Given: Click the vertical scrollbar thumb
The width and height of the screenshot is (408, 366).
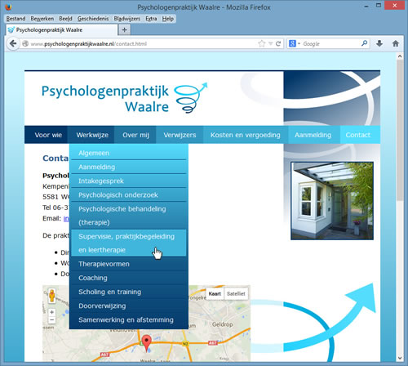Looking at the screenshot, I should (400, 131).
